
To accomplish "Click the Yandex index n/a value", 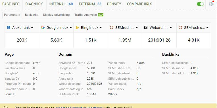I will 139,84.
